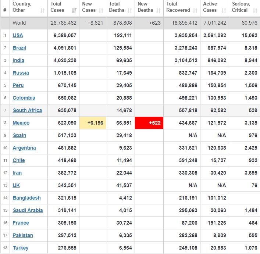Sort by New Deaths column arrows
The image size is (260, 254).
coord(158,10)
